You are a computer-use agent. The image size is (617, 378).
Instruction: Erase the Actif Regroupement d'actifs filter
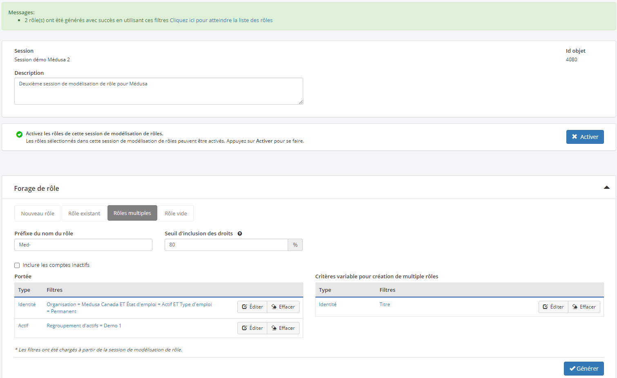(x=283, y=328)
